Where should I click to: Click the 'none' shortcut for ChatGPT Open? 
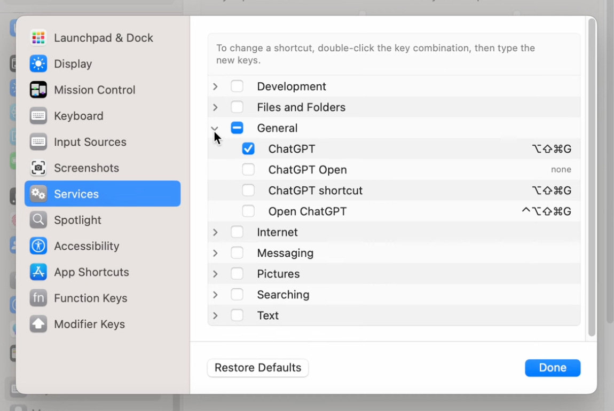point(561,170)
